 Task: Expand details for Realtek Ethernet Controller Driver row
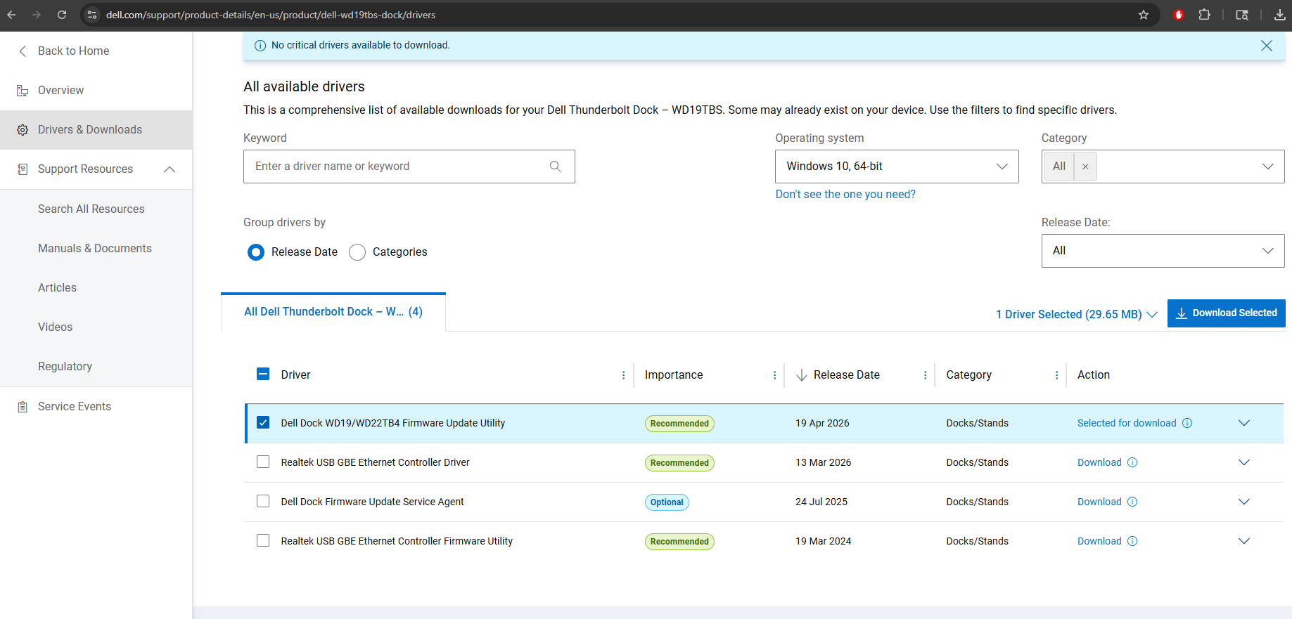pos(1243,462)
